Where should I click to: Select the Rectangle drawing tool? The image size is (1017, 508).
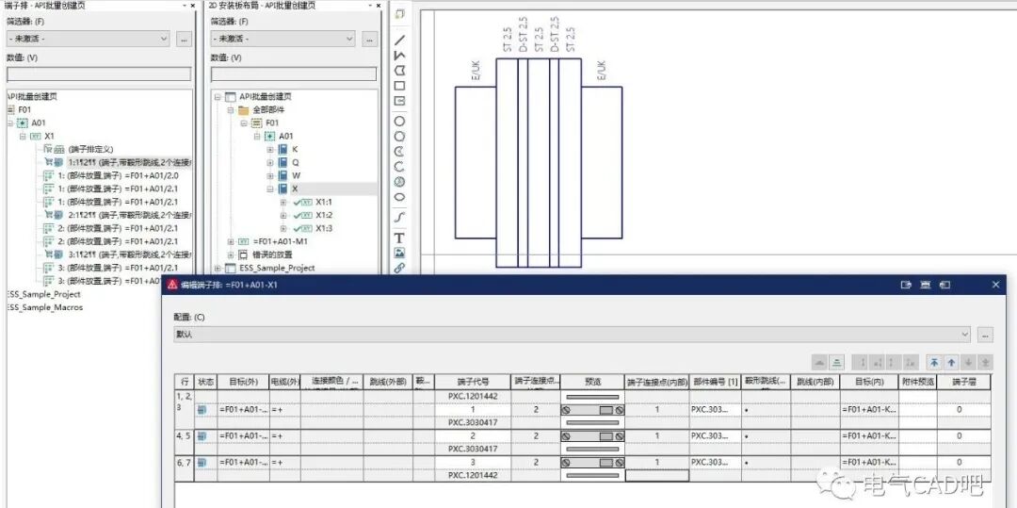[399, 86]
